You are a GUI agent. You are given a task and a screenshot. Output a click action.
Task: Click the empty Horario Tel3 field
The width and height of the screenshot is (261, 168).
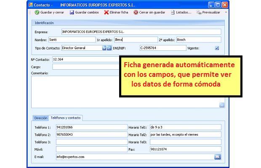(186, 142)
